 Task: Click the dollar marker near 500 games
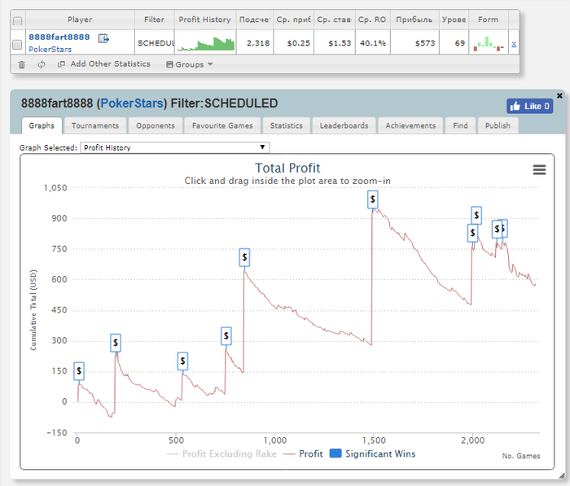(x=183, y=361)
